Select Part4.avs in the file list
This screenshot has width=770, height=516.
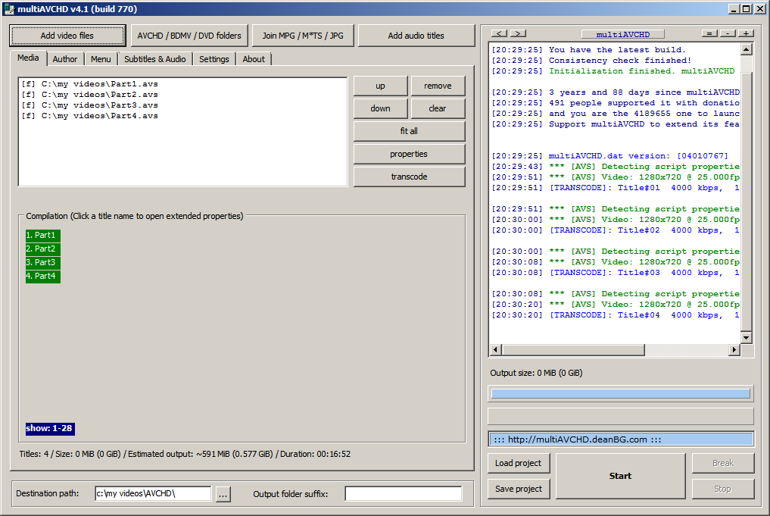pos(89,116)
